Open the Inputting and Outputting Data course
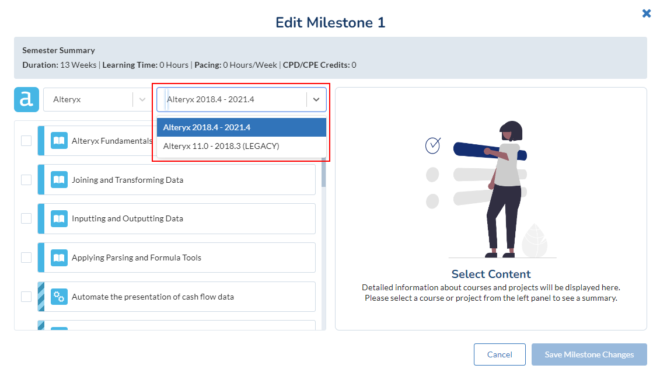The width and height of the screenshot is (660, 379). (x=177, y=218)
